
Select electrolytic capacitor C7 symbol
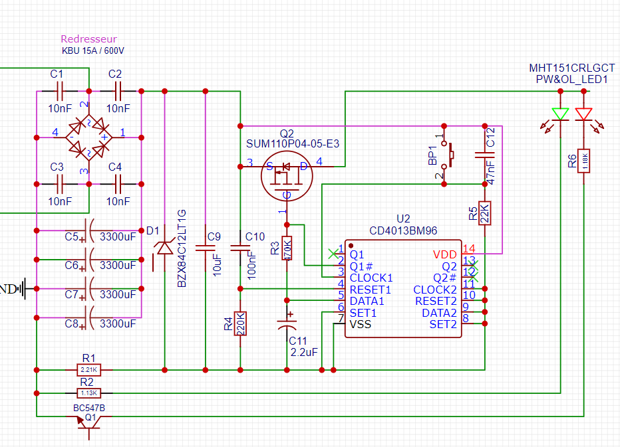coord(89,289)
